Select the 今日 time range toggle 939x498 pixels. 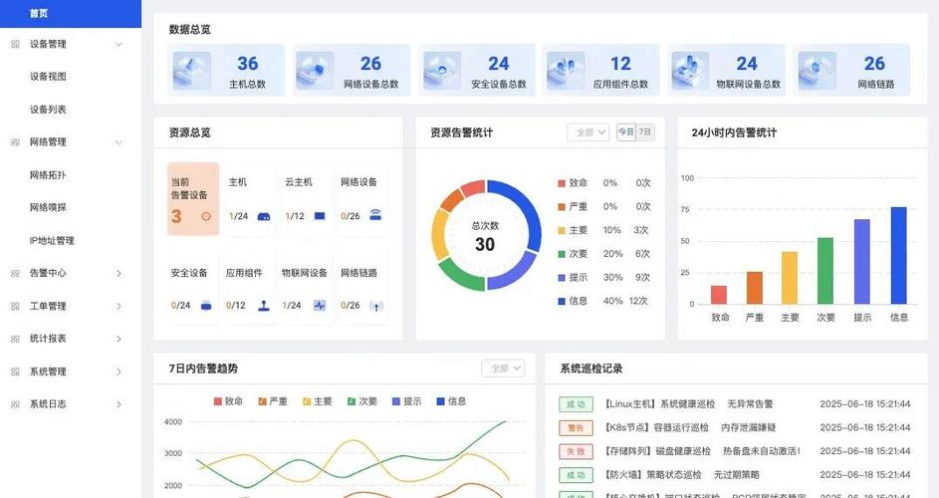coord(625,131)
